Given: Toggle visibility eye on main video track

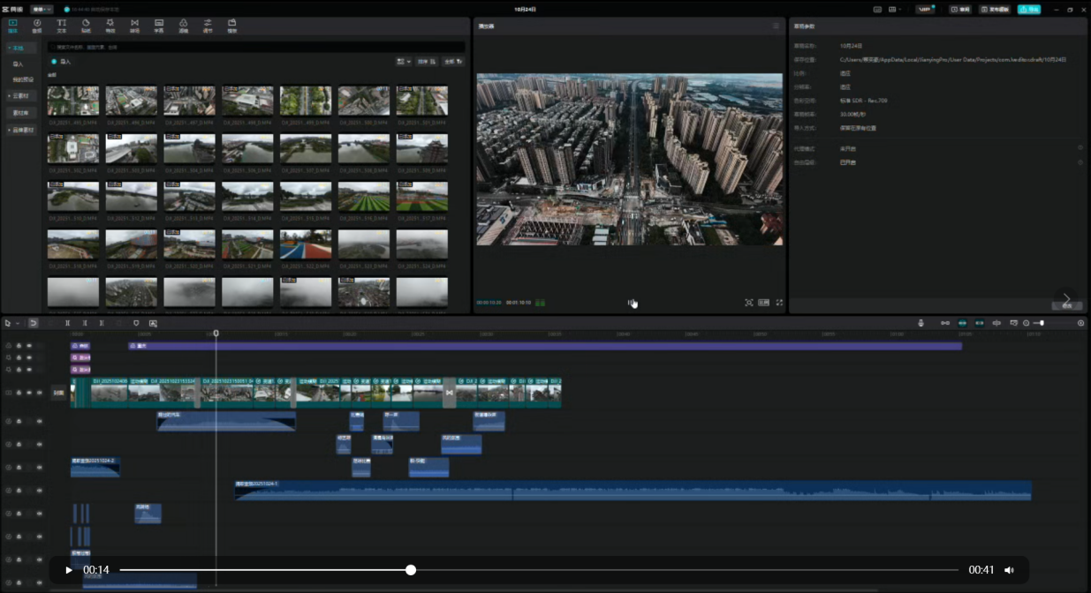Looking at the screenshot, I should (29, 393).
